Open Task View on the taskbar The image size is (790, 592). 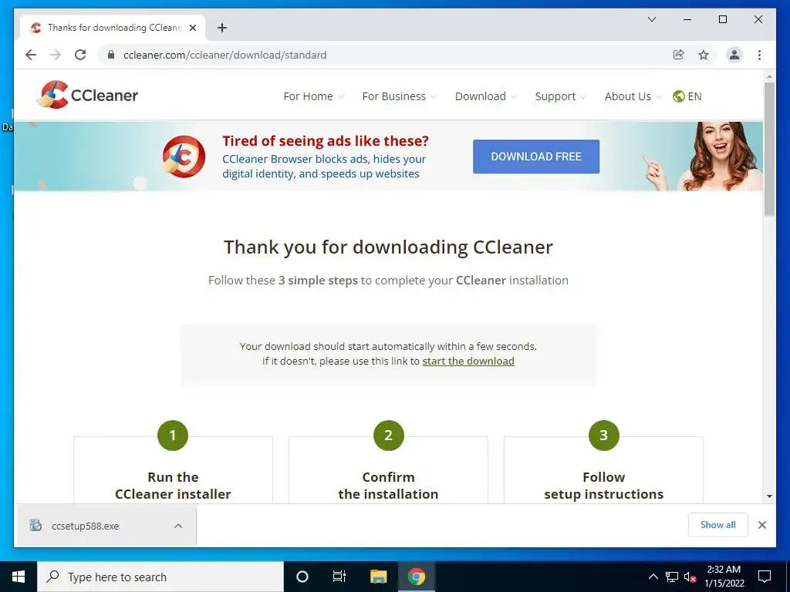point(339,577)
